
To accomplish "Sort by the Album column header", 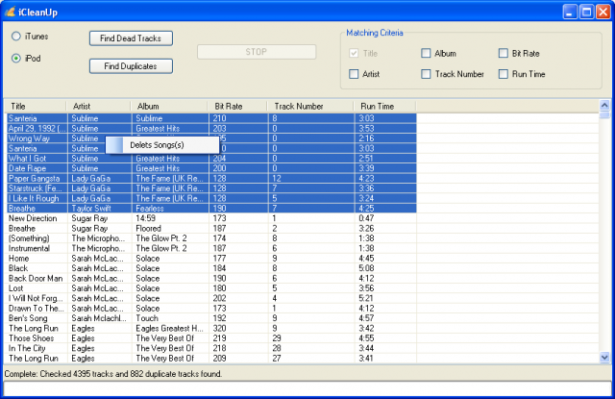I will 169,107.
